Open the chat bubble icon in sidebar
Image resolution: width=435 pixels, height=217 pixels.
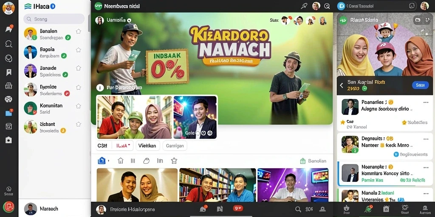(8, 44)
